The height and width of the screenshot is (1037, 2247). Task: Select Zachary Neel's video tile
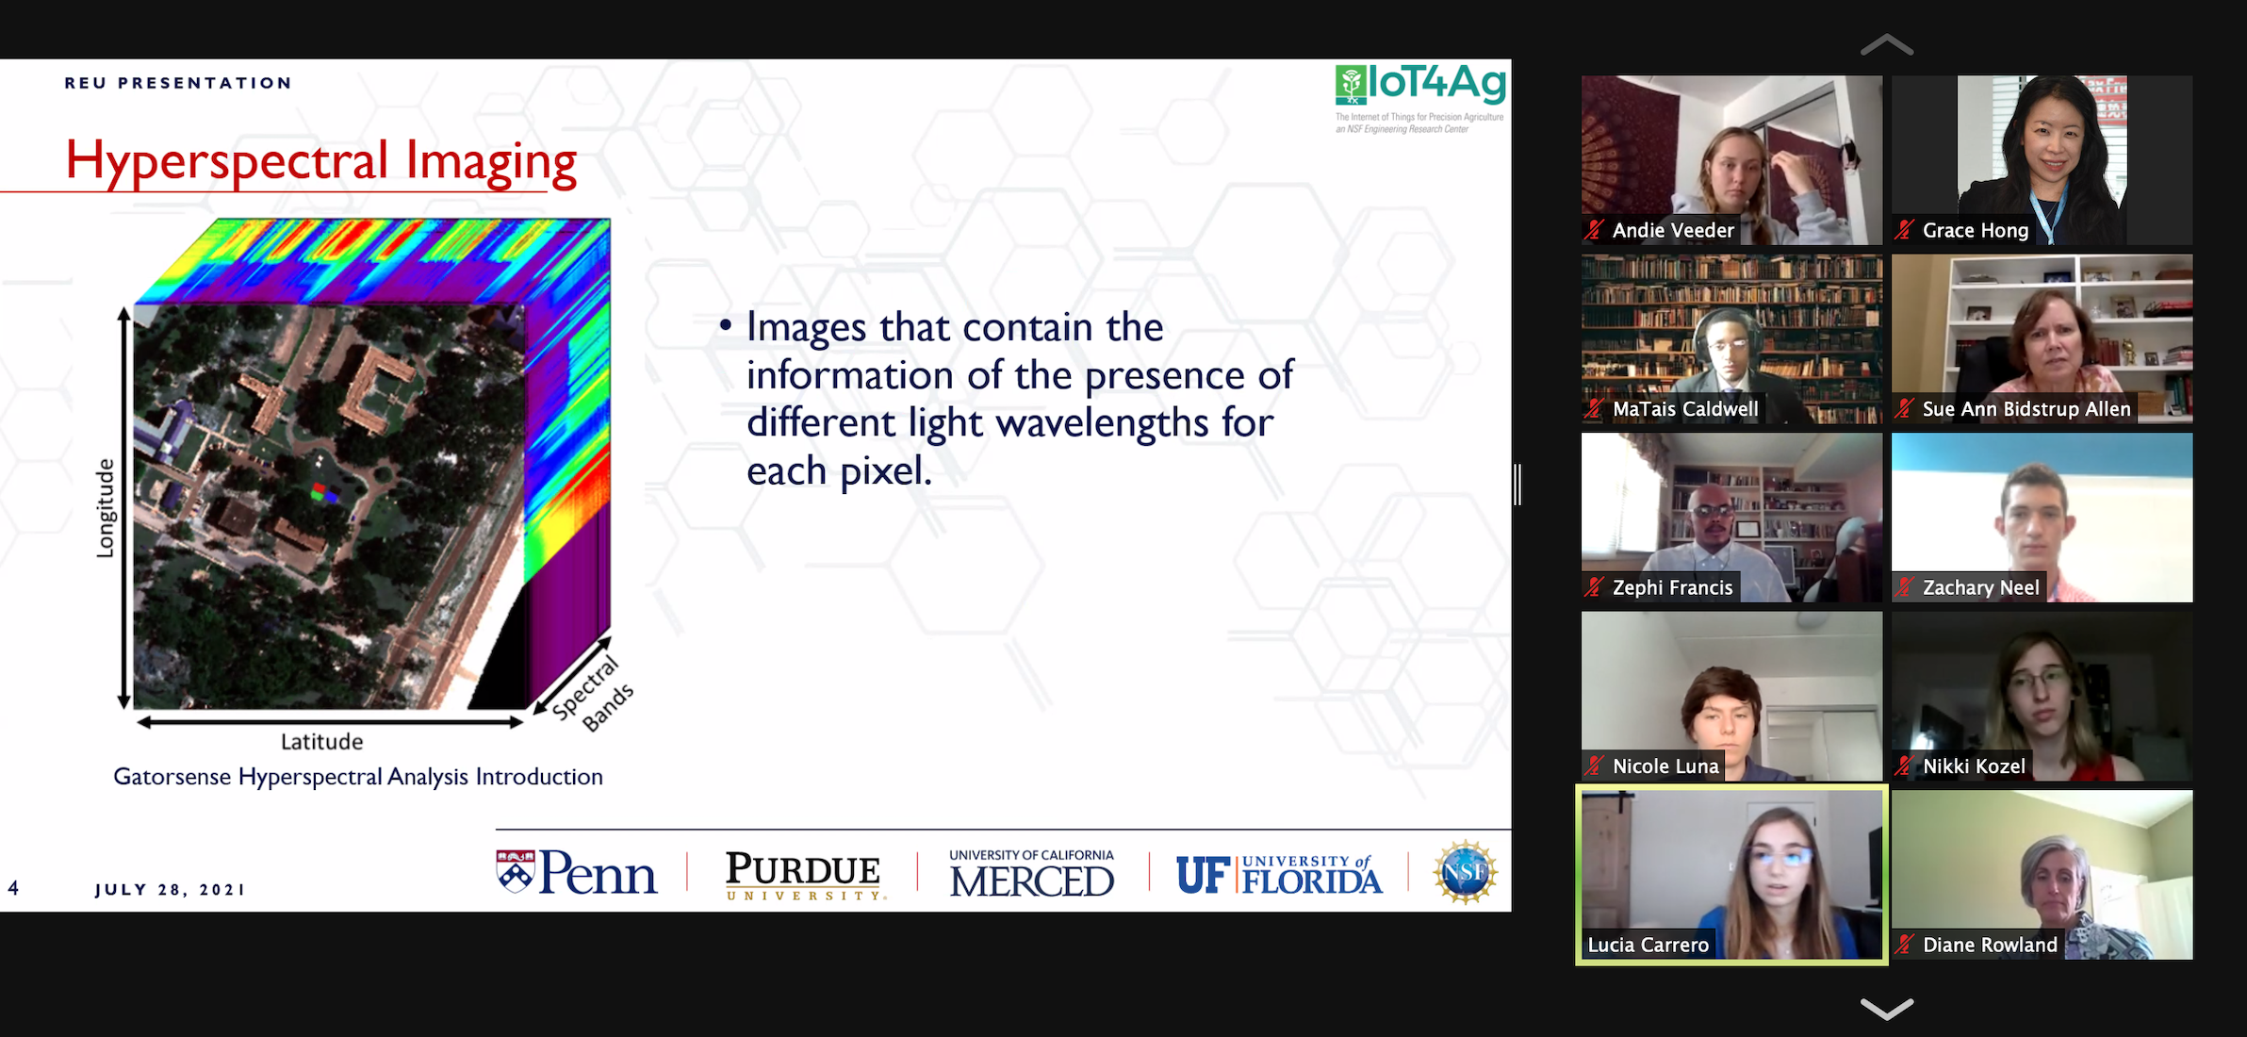pos(2042,518)
